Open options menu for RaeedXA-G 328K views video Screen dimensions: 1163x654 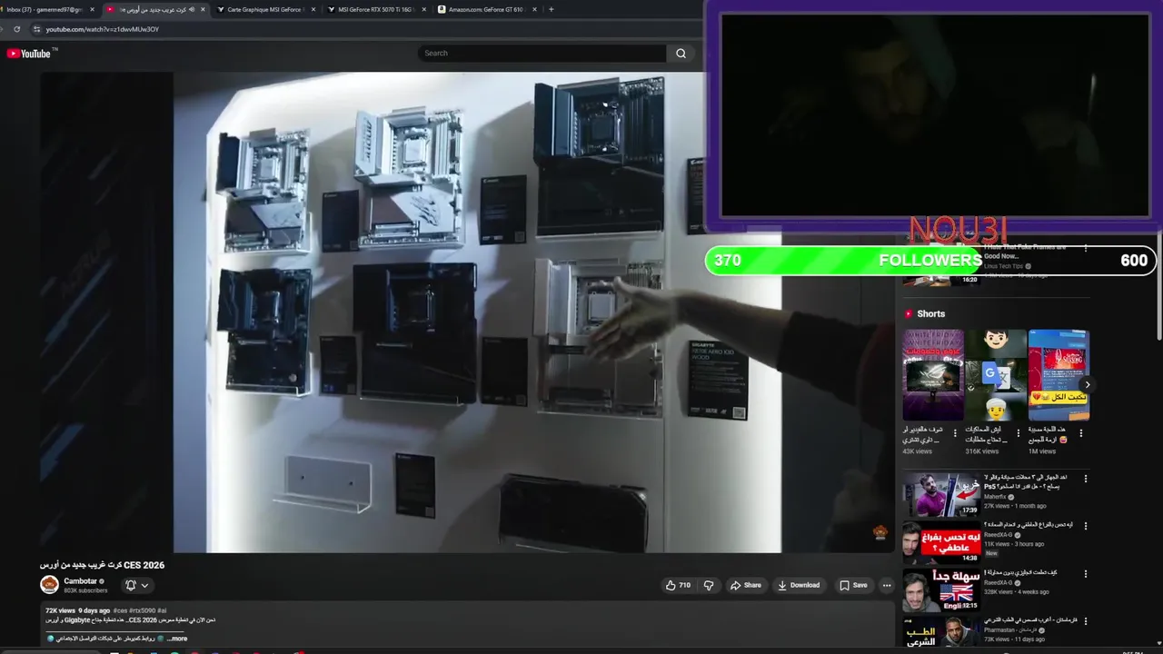pos(1085,574)
